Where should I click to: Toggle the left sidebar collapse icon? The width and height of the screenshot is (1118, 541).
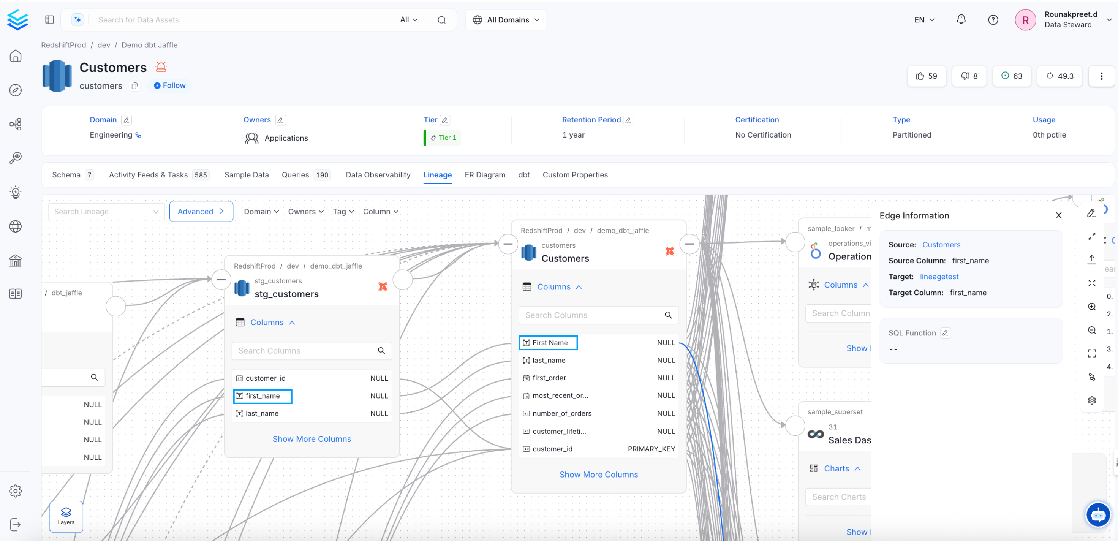49,19
